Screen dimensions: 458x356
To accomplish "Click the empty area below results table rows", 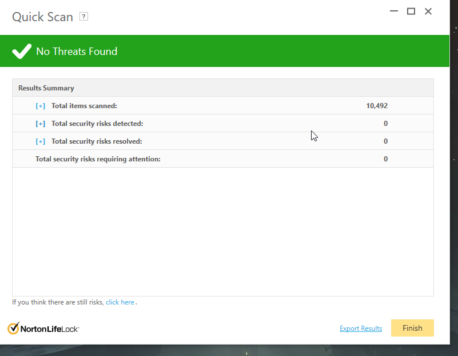I will tap(223, 232).
